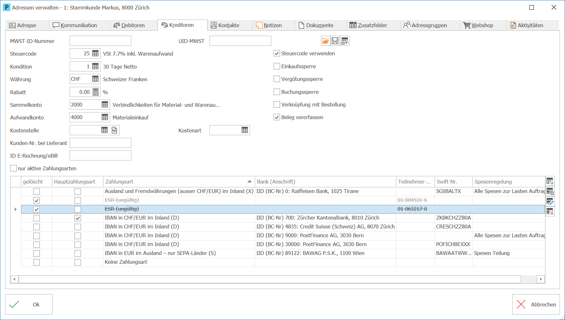Open Währung selection table icon
The height and width of the screenshot is (320, 565).
[x=95, y=79]
